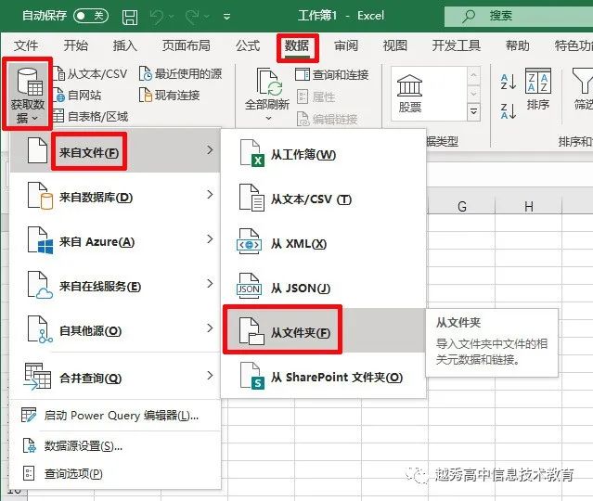Open the 文件 tab

click(26, 45)
